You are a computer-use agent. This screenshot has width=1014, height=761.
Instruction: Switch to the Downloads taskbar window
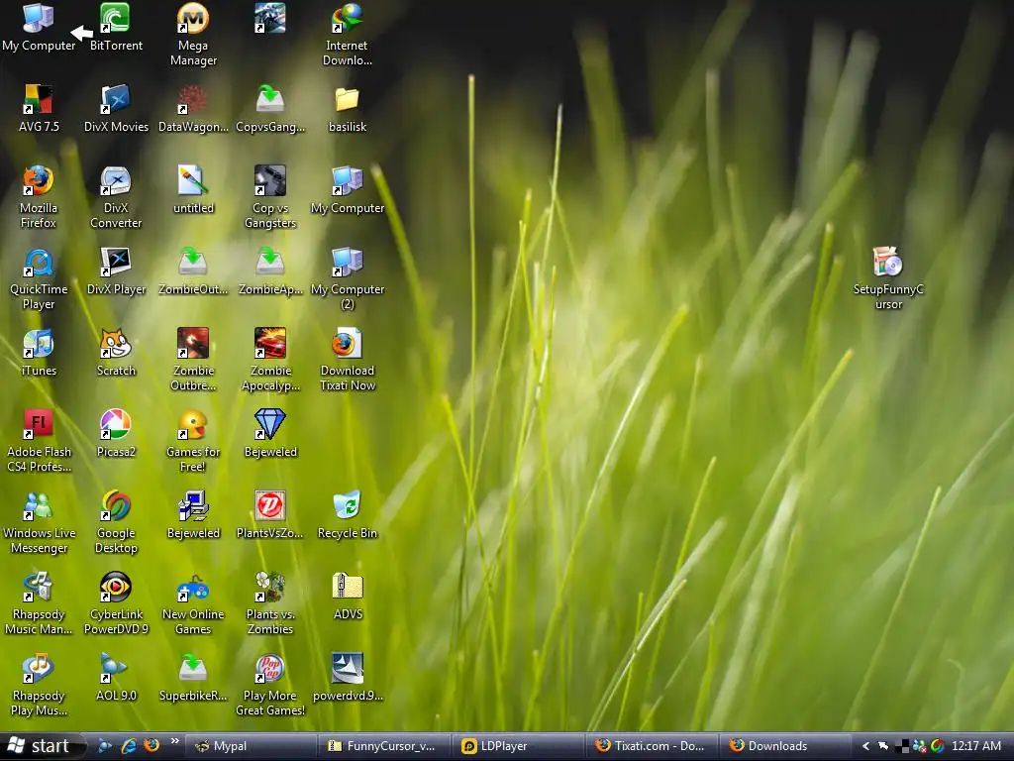[x=786, y=746]
